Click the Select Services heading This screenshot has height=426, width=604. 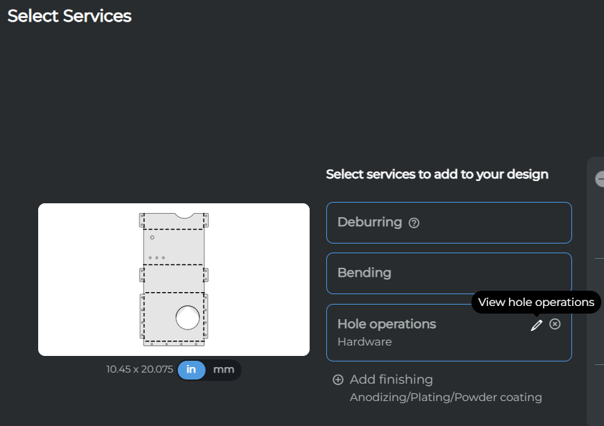point(69,16)
